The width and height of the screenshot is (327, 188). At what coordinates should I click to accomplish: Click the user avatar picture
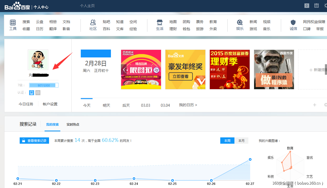pyautogui.click(x=38, y=60)
